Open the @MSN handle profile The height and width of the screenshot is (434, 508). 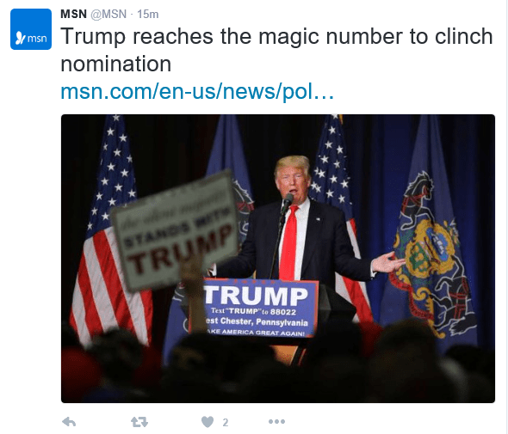tap(108, 14)
